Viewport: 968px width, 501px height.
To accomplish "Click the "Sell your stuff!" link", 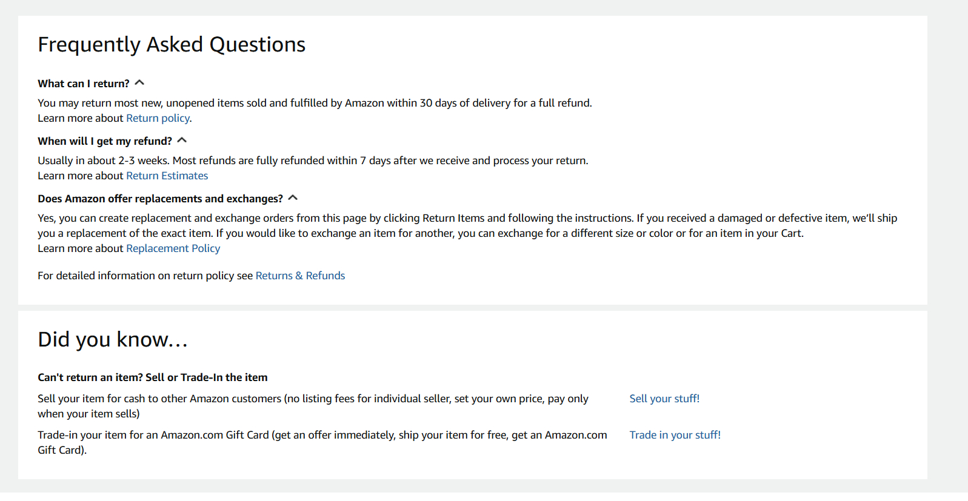I will pyautogui.click(x=664, y=399).
